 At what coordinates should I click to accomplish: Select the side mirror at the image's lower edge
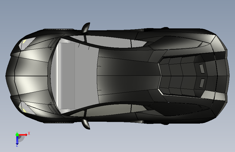pos(86,124)
